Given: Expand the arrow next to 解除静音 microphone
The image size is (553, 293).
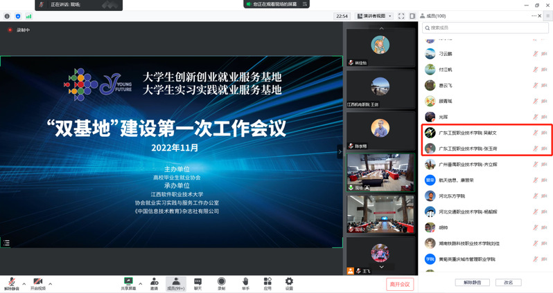Looking at the screenshot, I should coord(24,283).
